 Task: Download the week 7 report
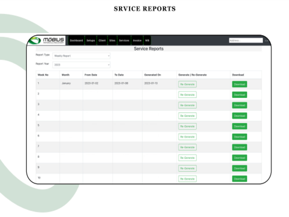240,147
